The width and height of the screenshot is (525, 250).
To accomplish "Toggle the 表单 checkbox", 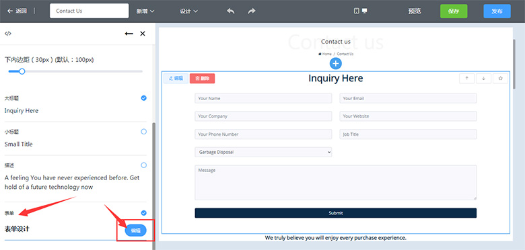I will coord(143,213).
